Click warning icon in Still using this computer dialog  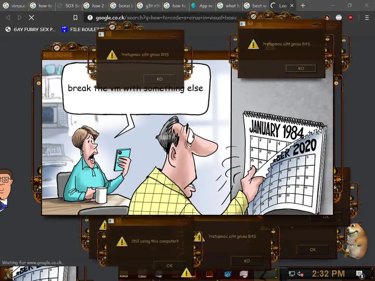(122, 241)
